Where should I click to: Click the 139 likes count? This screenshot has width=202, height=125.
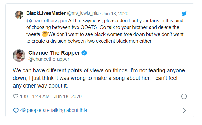click(24, 96)
